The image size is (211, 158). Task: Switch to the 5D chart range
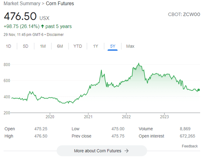point(25,46)
